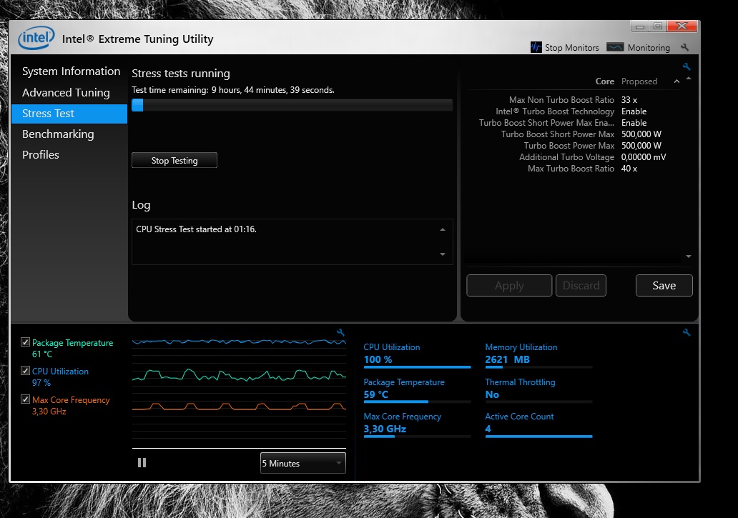The width and height of the screenshot is (738, 518).
Task: Click the Stop Monitors waveform icon
Action: [x=536, y=47]
